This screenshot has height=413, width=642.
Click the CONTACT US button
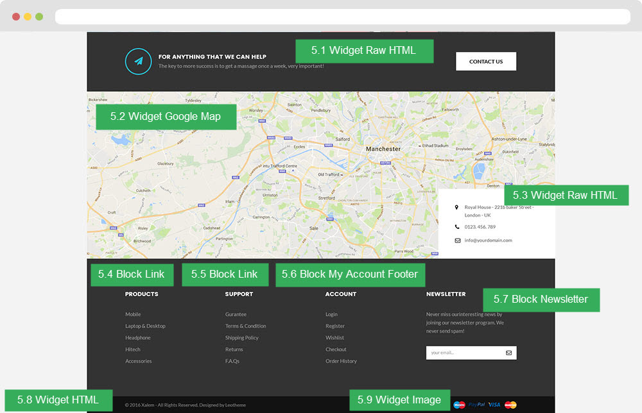click(486, 62)
